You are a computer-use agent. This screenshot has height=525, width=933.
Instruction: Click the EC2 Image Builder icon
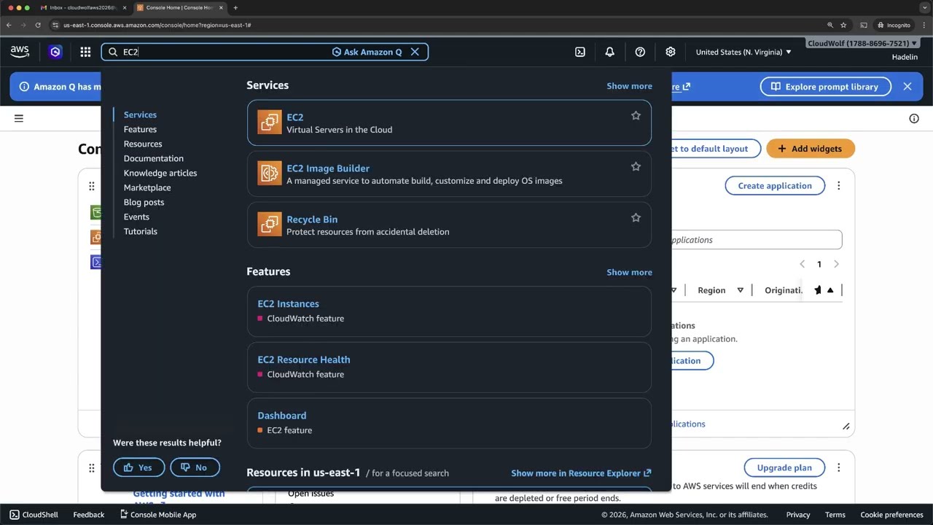click(x=270, y=174)
